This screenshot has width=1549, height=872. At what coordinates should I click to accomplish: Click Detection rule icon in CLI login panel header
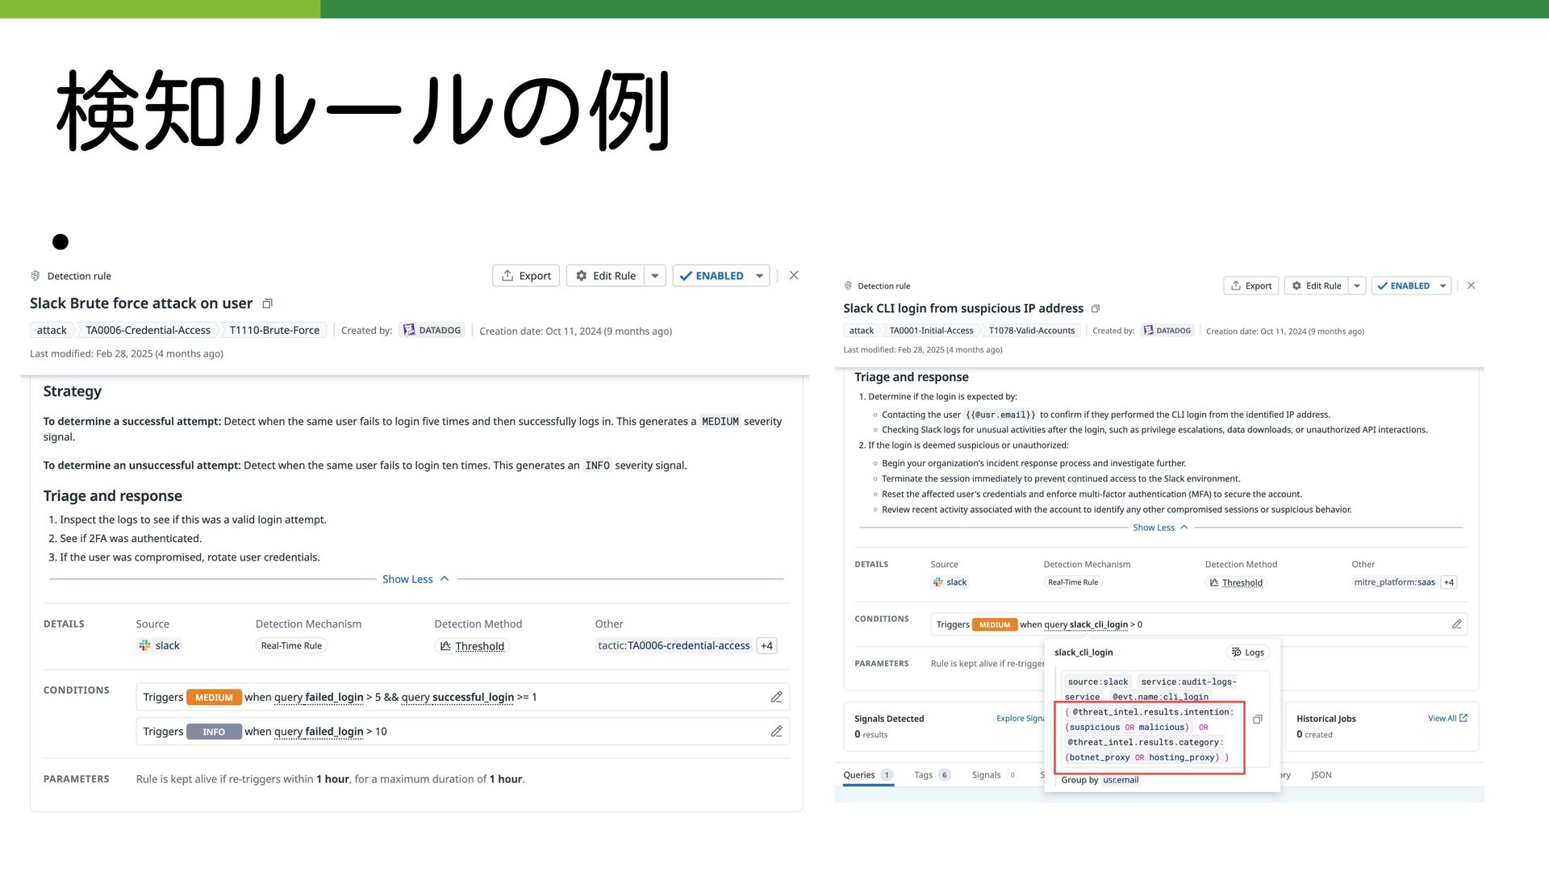(848, 286)
